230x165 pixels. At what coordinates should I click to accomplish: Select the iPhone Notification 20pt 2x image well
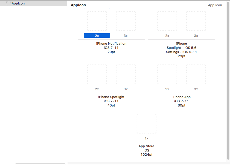click(x=97, y=21)
